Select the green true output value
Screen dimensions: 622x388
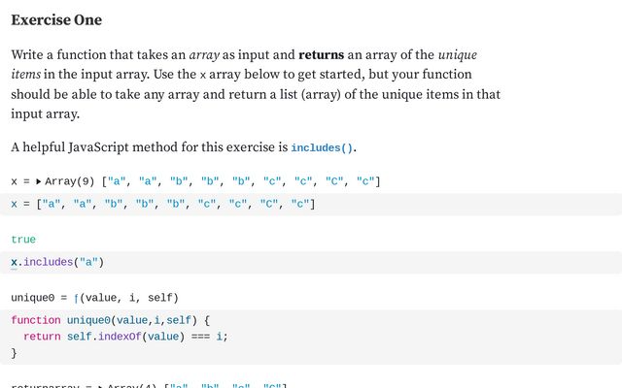point(23,240)
